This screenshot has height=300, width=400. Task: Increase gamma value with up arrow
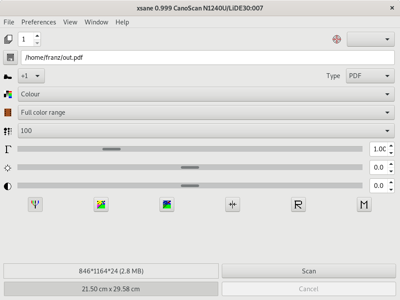click(391, 146)
